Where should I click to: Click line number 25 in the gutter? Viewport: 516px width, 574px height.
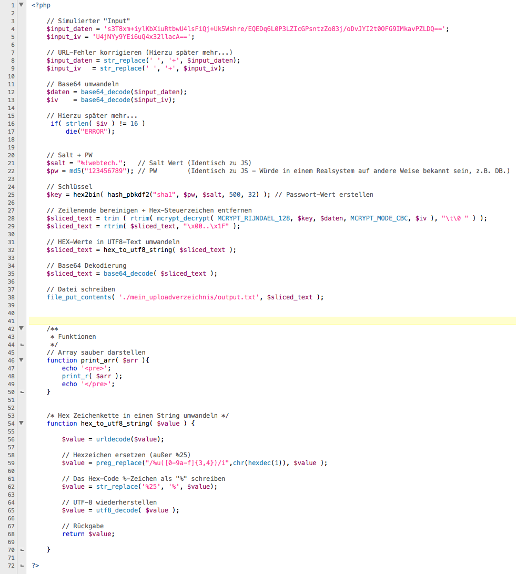click(11, 195)
